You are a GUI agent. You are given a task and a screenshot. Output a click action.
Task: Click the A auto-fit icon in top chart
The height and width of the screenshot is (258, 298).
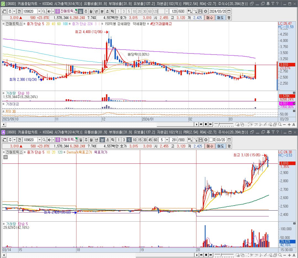(294, 125)
